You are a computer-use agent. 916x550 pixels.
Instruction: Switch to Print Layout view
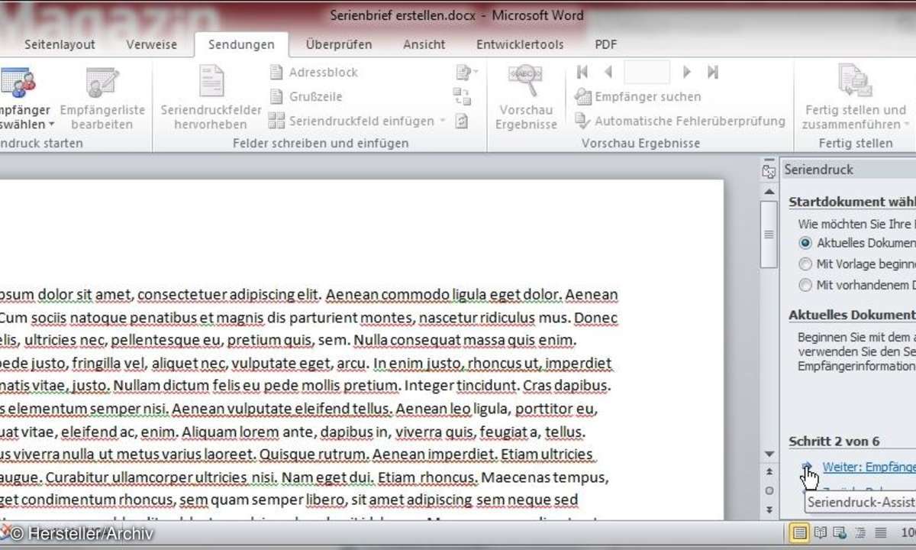800,532
